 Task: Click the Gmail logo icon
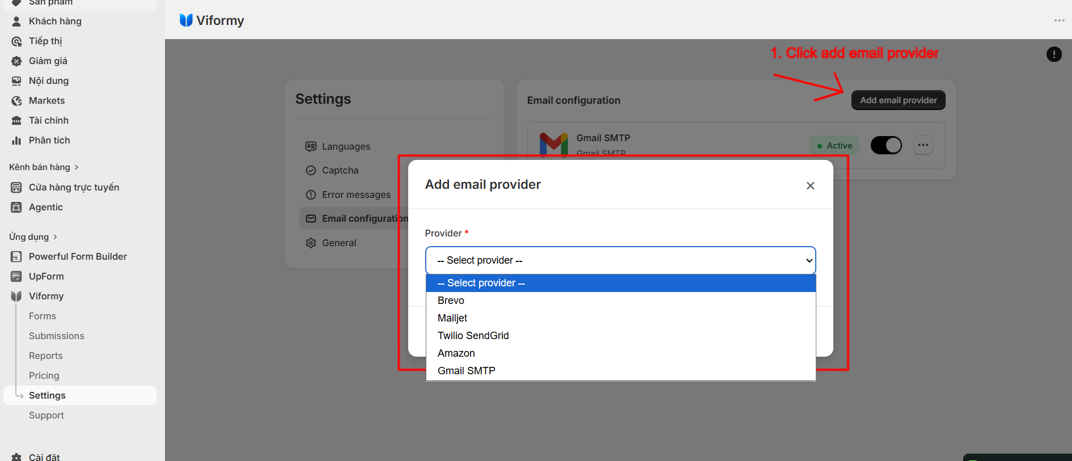554,144
